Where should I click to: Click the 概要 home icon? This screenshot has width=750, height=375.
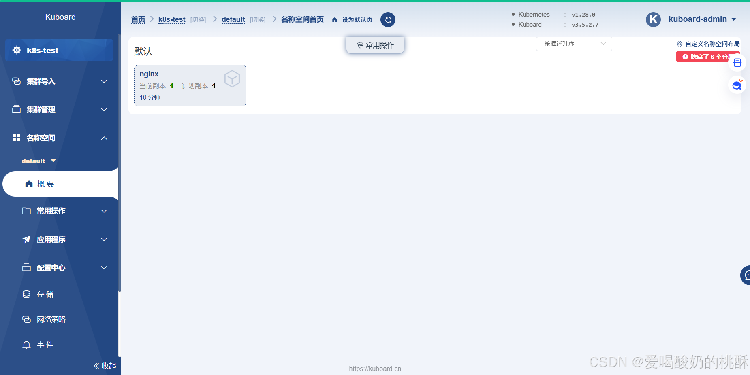(x=29, y=184)
